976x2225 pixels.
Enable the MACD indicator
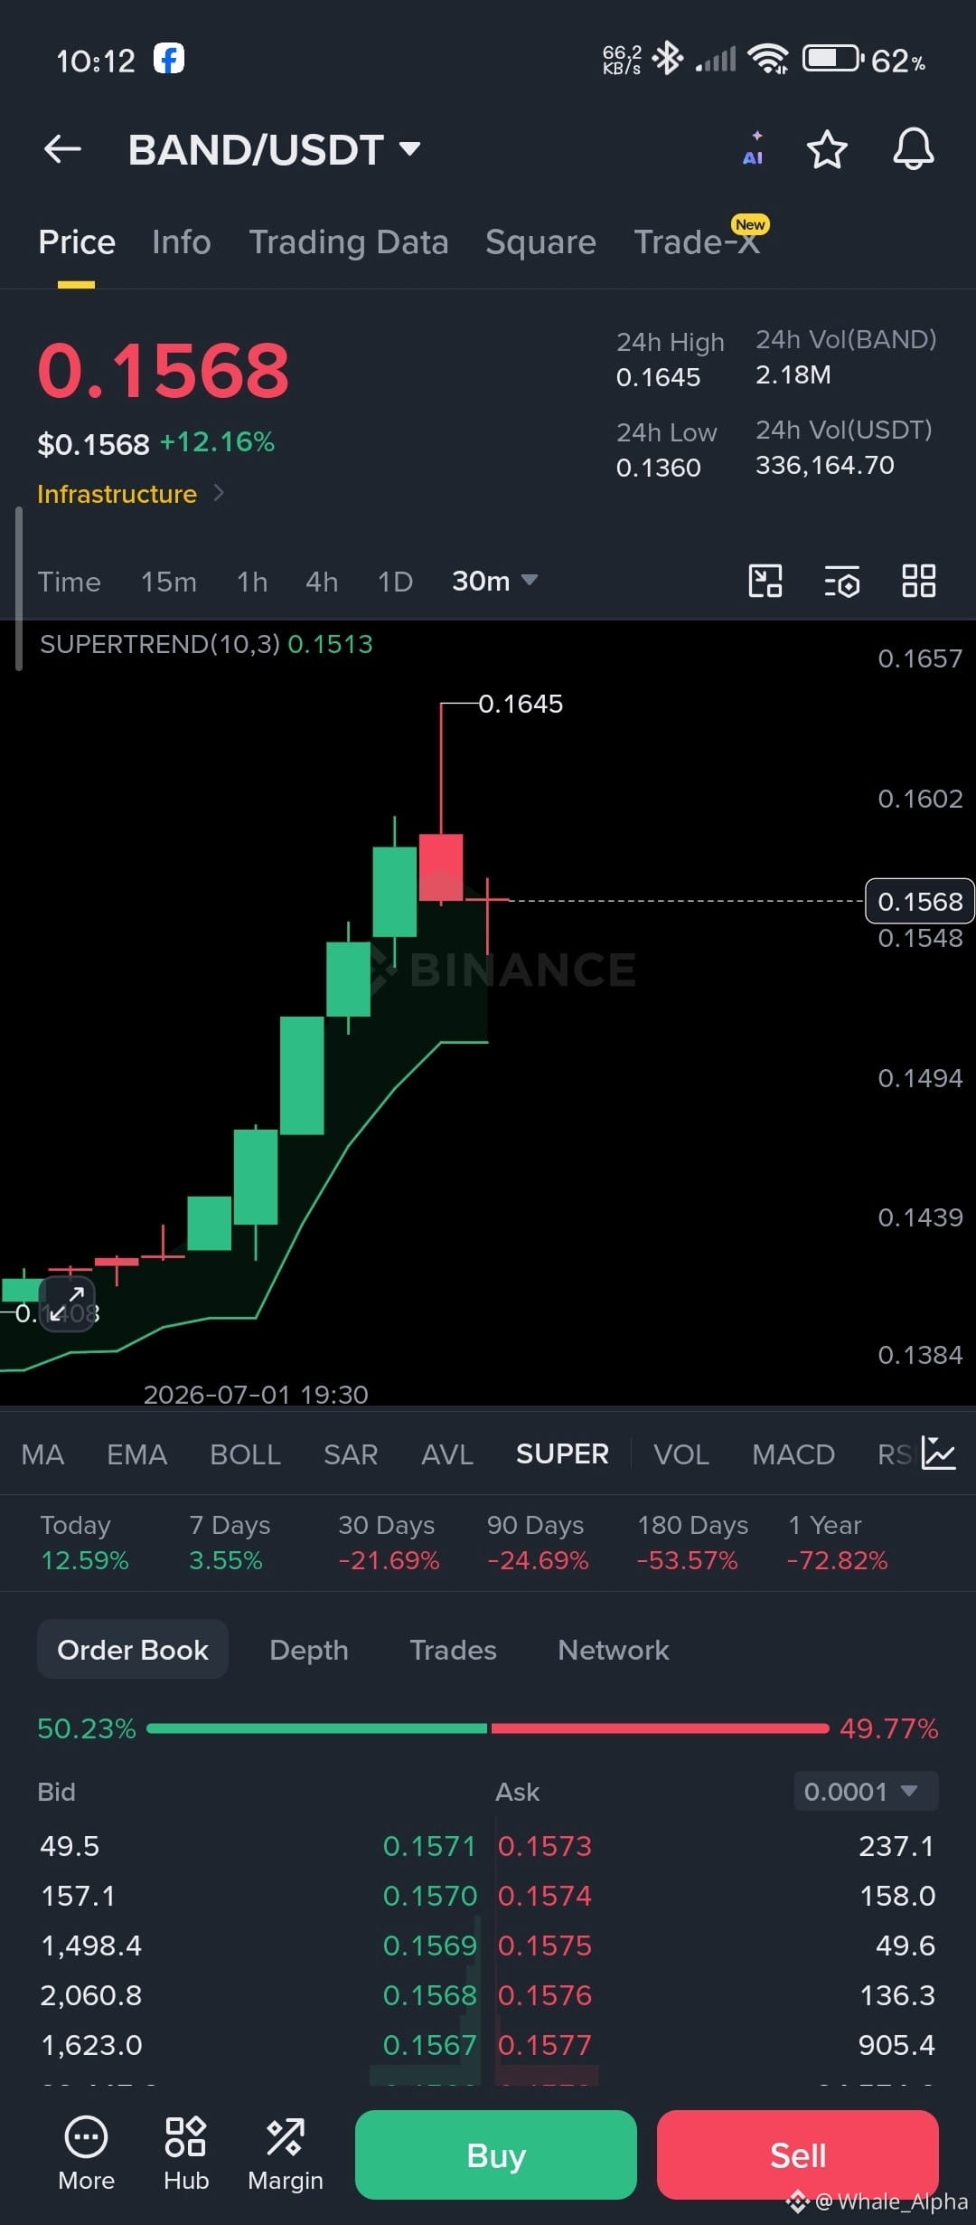(793, 1454)
